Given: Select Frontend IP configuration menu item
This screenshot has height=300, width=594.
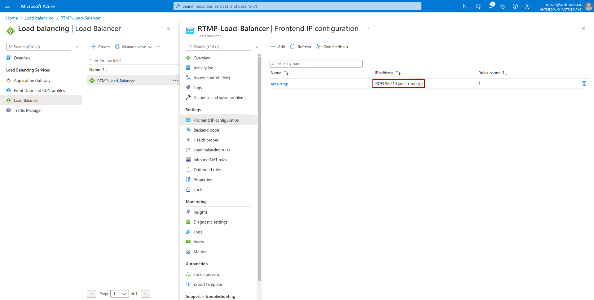Looking at the screenshot, I should 218,120.
